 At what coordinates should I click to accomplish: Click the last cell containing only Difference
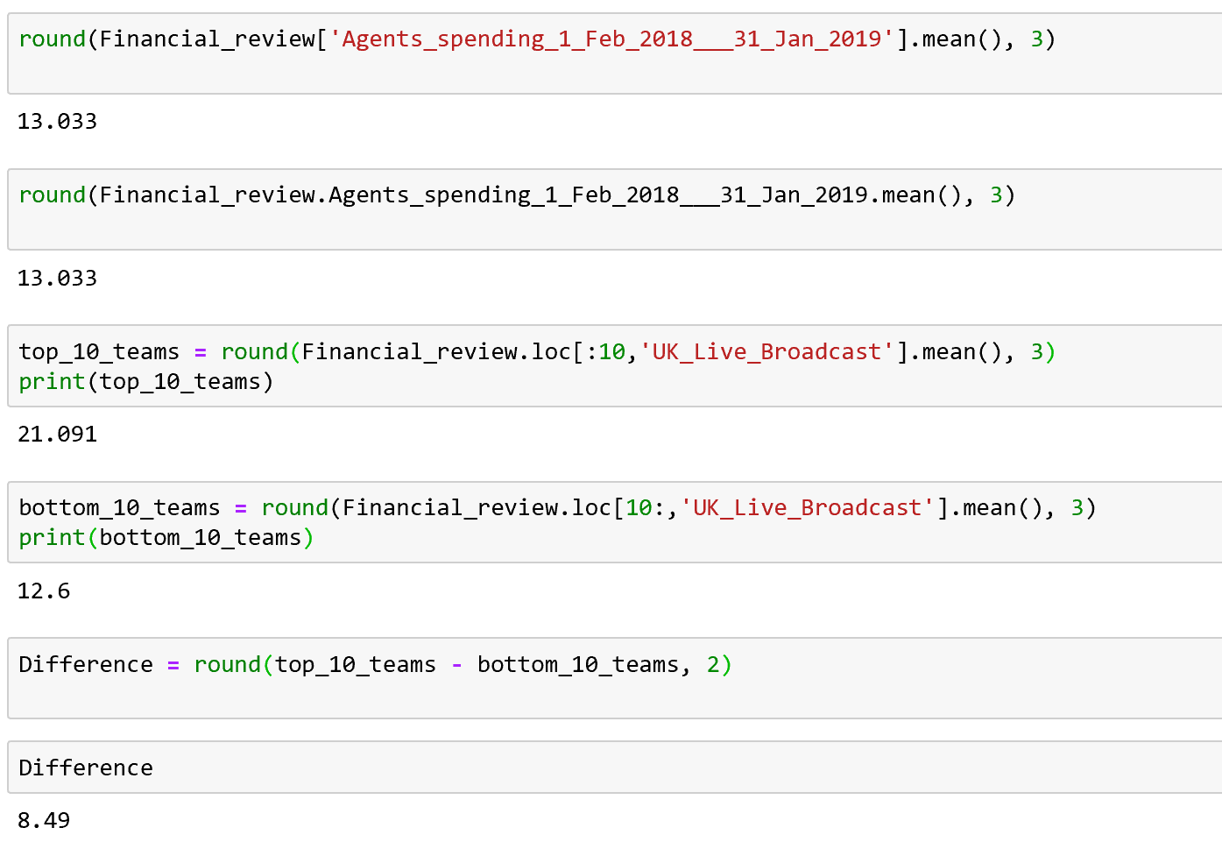[615, 768]
